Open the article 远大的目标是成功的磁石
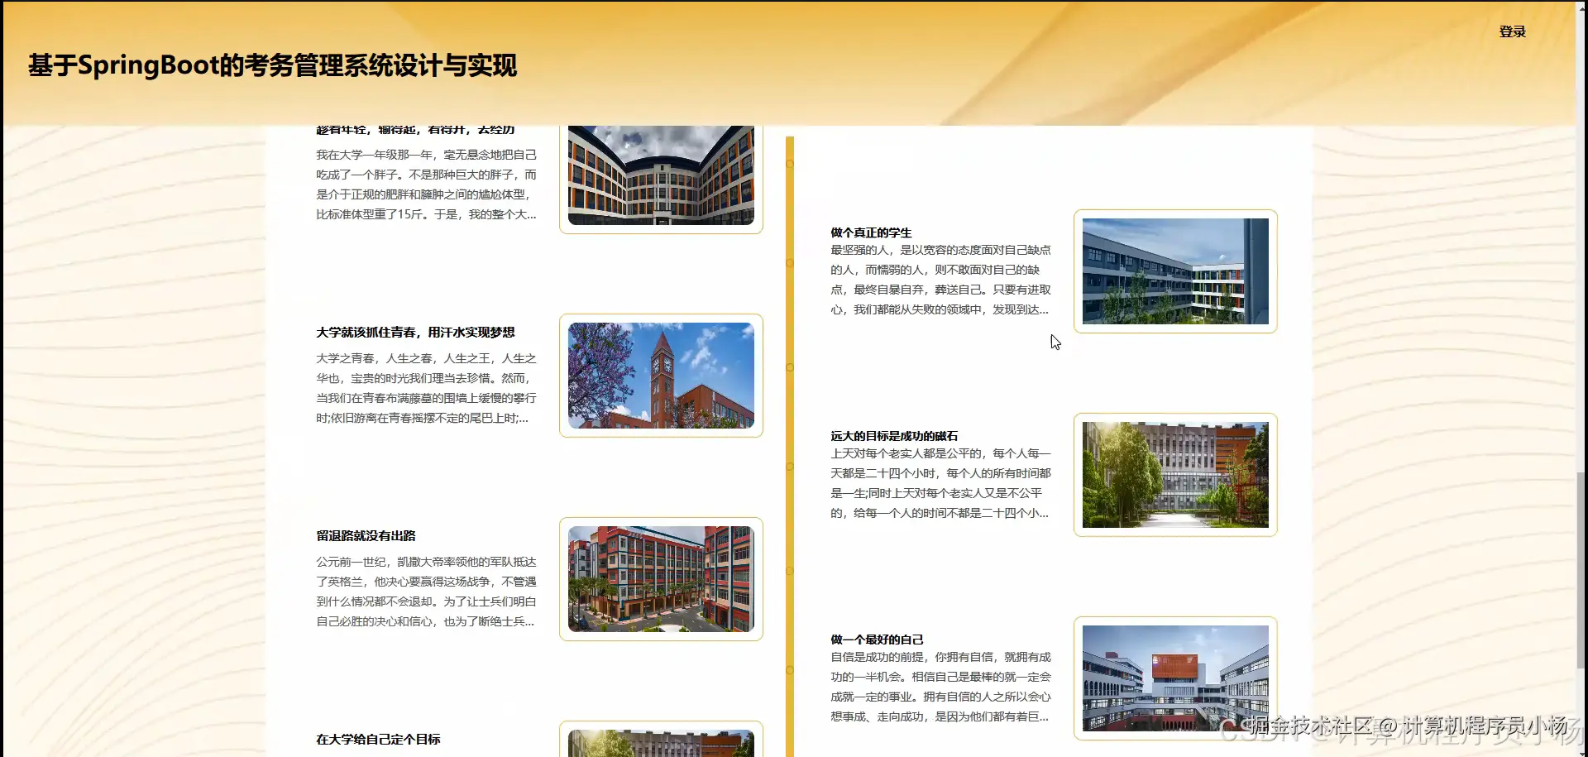This screenshot has height=757, width=1588. tap(895, 435)
